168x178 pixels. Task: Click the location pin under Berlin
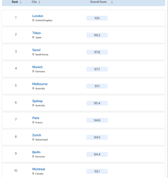tap(33, 157)
